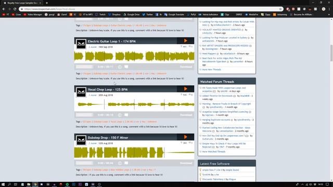Open the Dubstep Drop - 150 F Minor title
Image resolution: width=333 pixels, height=187 pixels.
click(108, 138)
